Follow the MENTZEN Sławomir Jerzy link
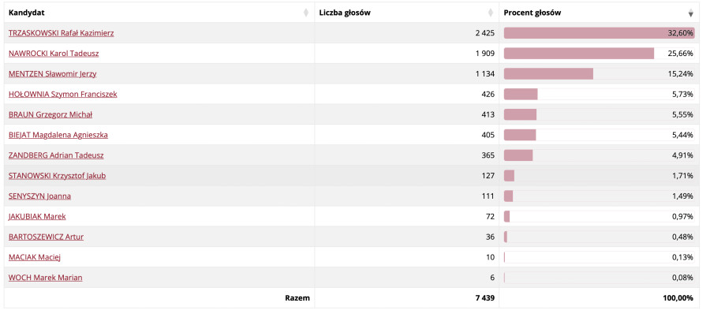 (x=53, y=74)
